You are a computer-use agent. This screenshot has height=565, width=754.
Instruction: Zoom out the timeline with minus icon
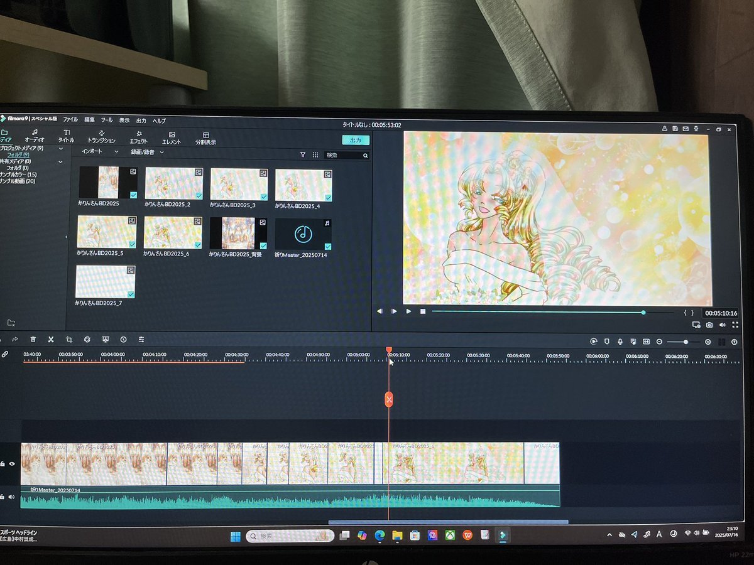(659, 342)
